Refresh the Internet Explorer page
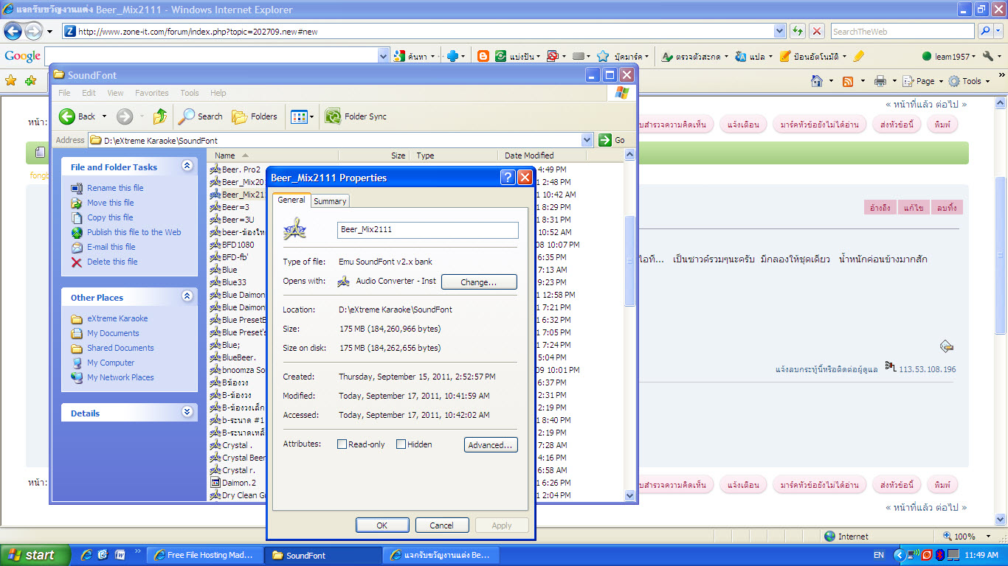The height and width of the screenshot is (566, 1008). (x=798, y=31)
